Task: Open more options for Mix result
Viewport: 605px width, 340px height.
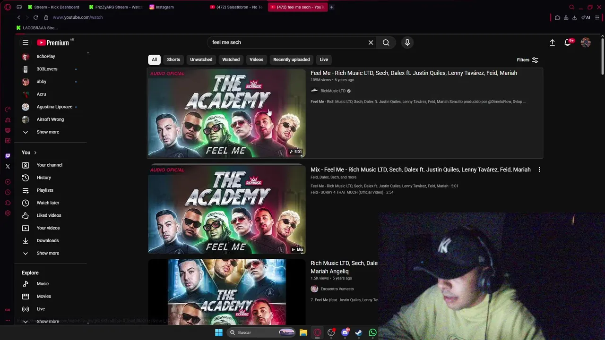Action: (x=539, y=170)
